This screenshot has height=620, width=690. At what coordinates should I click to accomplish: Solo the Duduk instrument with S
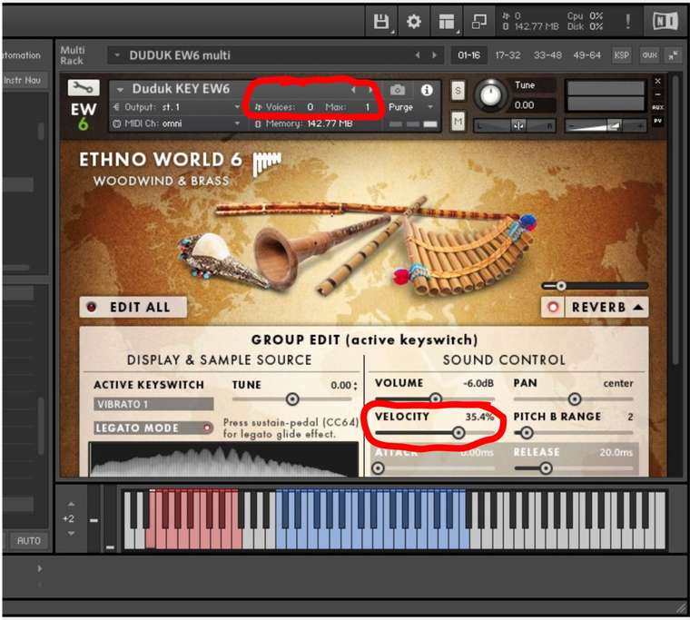458,91
